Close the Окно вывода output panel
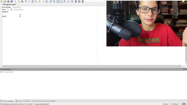 pyautogui.click(x=186, y=69)
